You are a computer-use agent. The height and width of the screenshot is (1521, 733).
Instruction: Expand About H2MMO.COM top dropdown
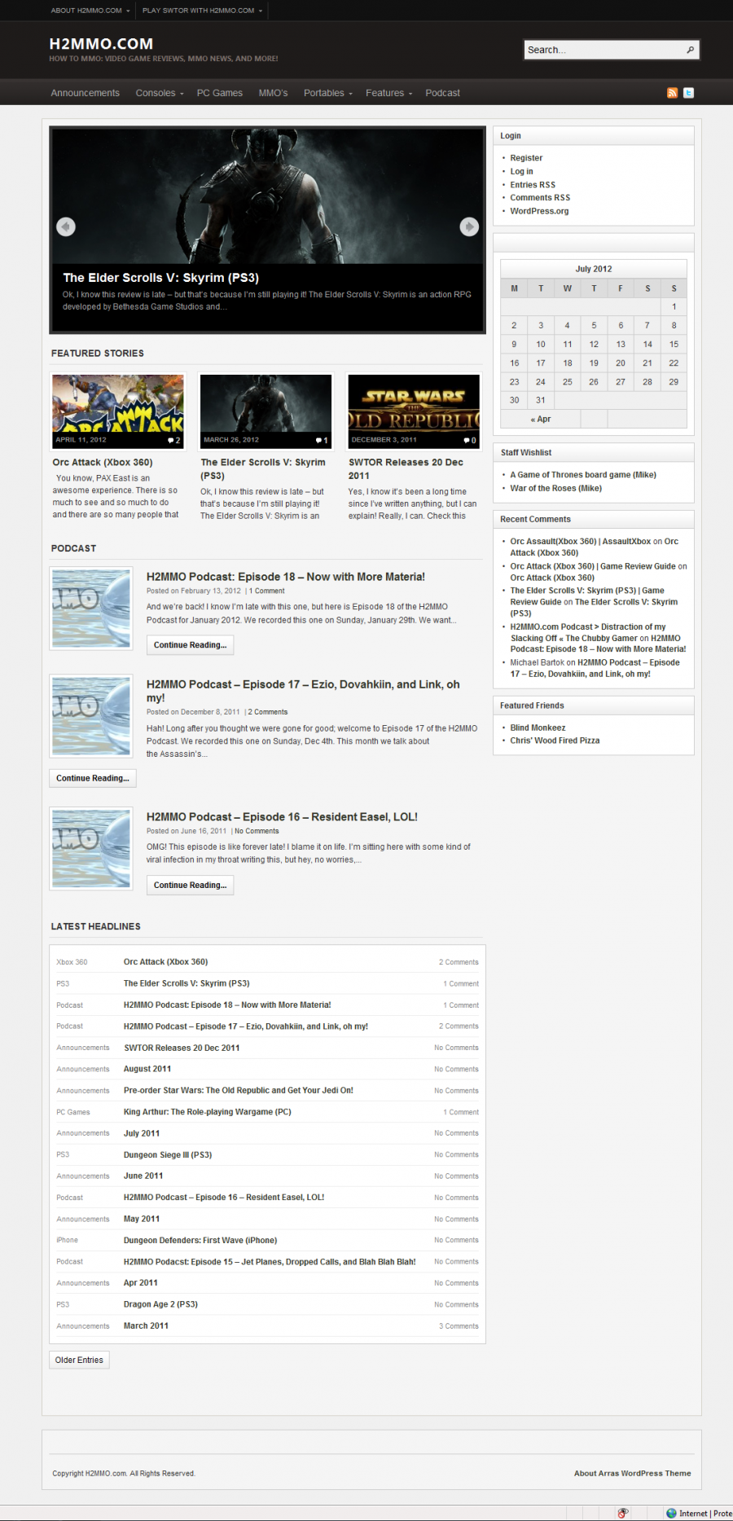[90, 11]
